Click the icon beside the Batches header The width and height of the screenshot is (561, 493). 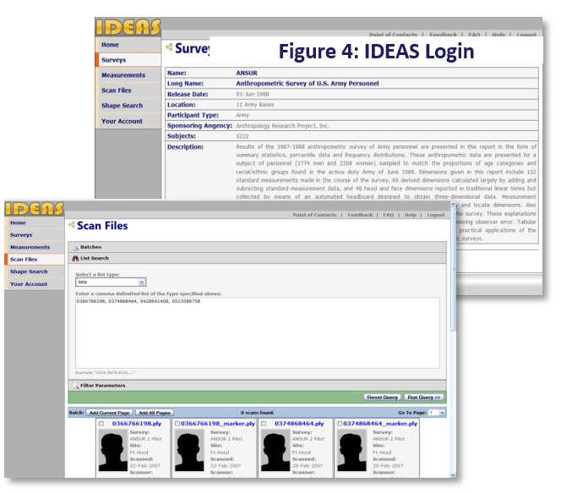[x=76, y=247]
